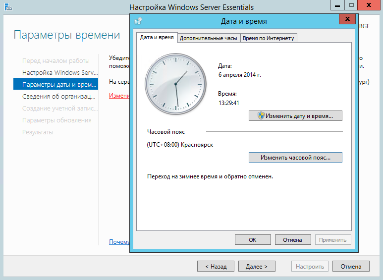Click Изменить часовой пояс button
This screenshot has height=280, width=383.
[295, 158]
